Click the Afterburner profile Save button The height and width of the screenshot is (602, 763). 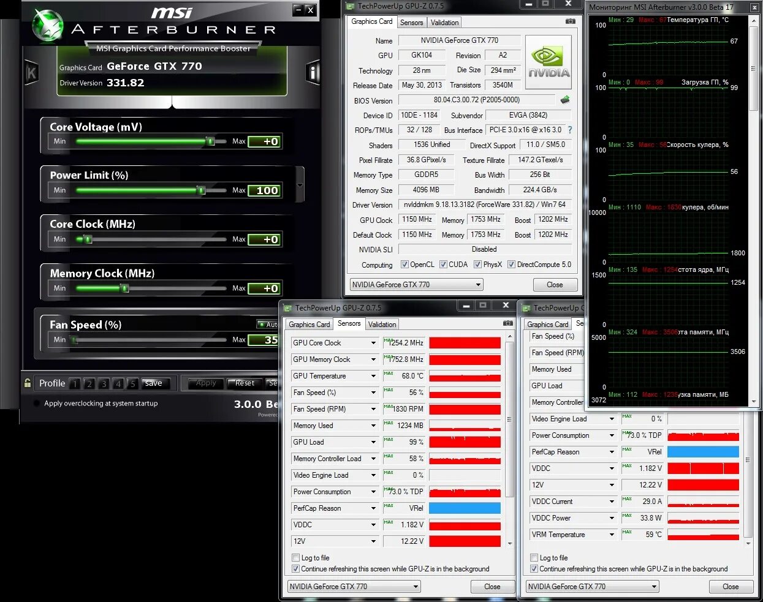(x=154, y=383)
